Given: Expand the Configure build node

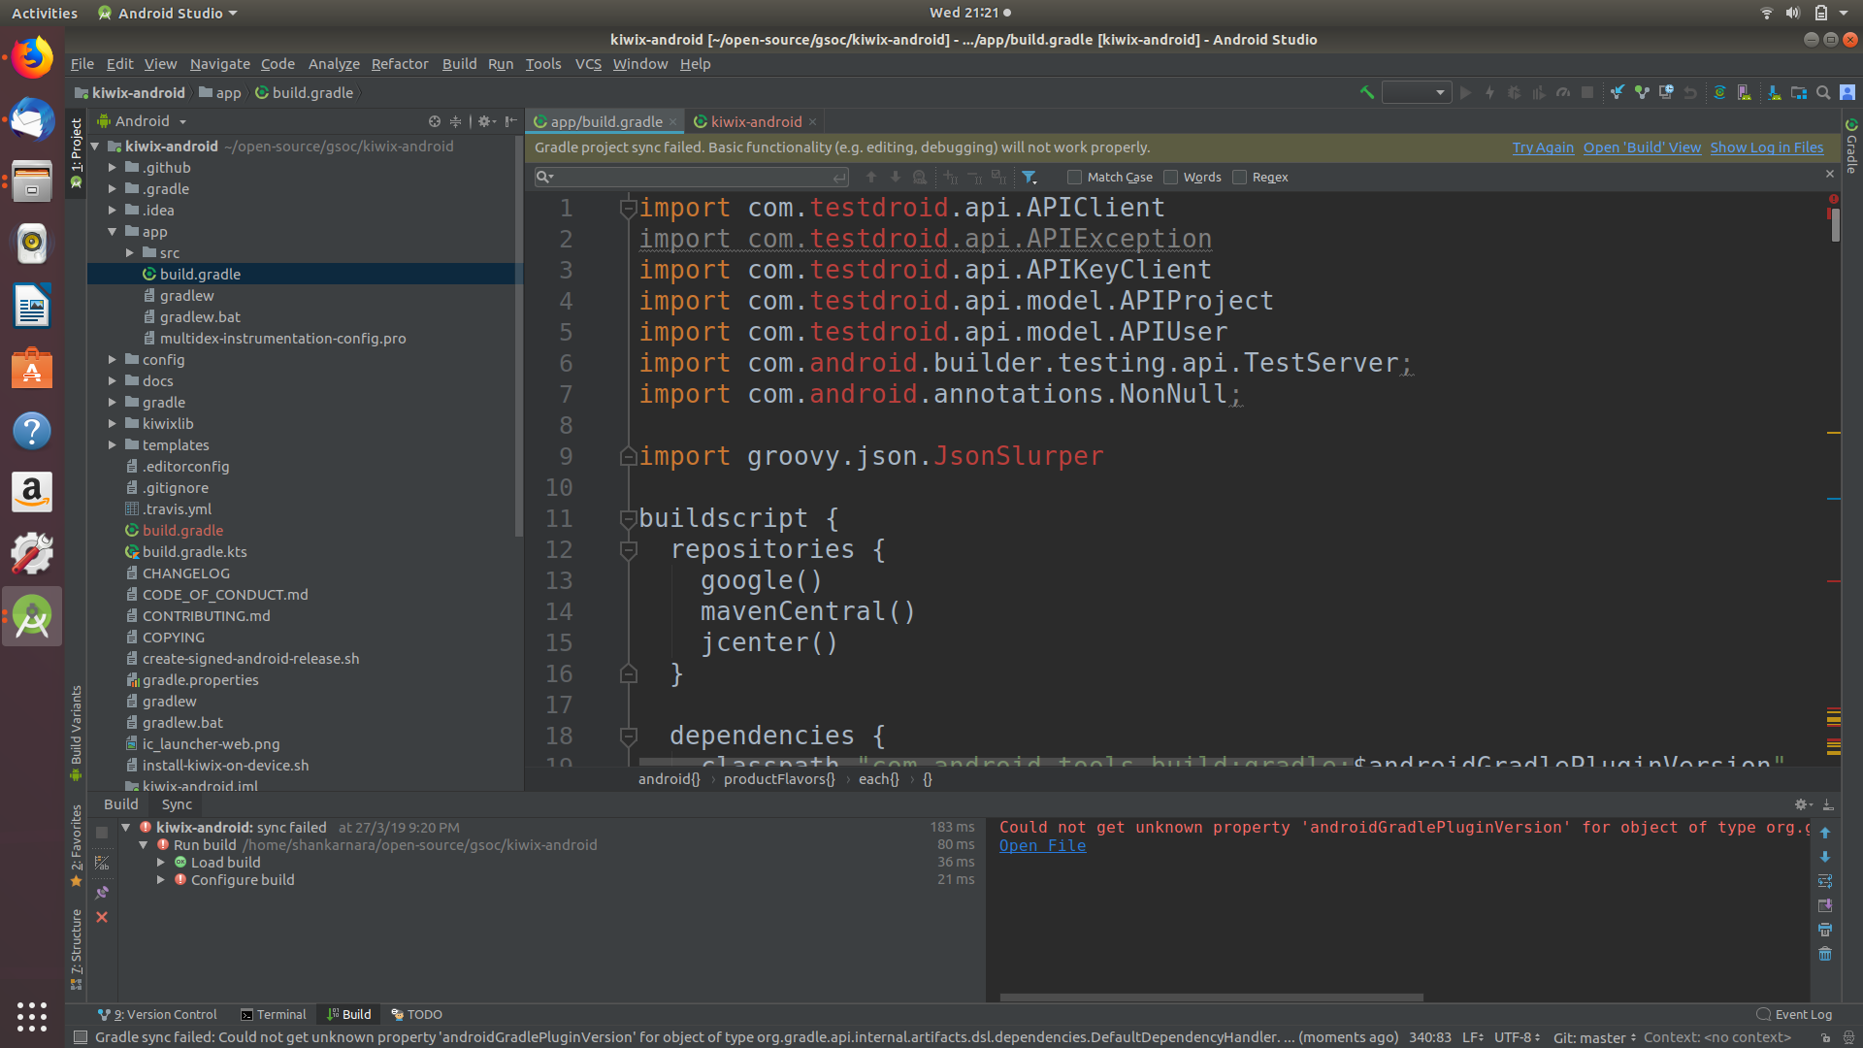Looking at the screenshot, I should tap(161, 880).
